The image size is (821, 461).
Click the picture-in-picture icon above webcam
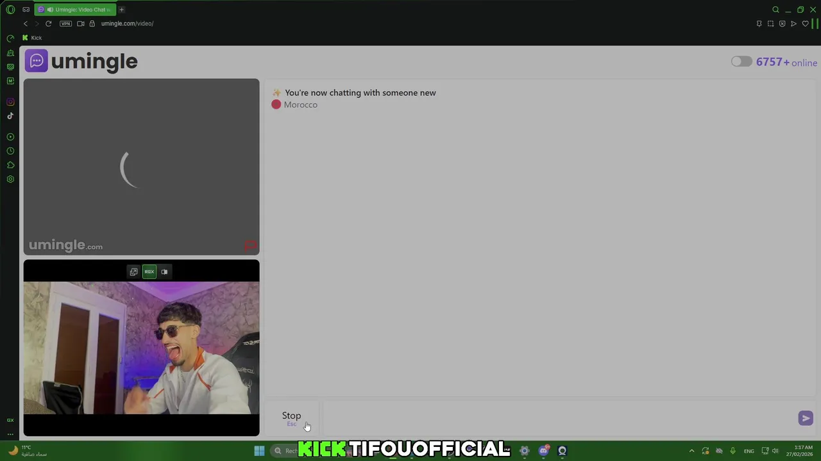click(x=164, y=271)
